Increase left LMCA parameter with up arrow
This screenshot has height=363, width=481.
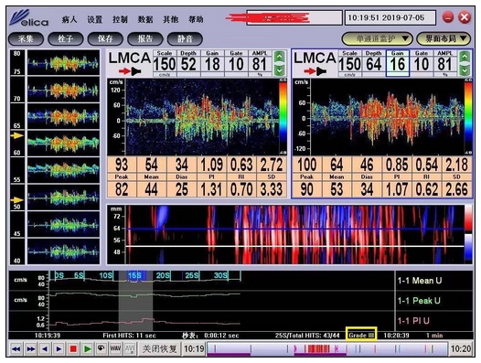[x=279, y=57]
